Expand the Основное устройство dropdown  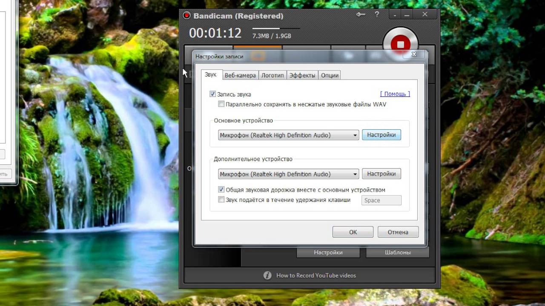click(x=289, y=135)
